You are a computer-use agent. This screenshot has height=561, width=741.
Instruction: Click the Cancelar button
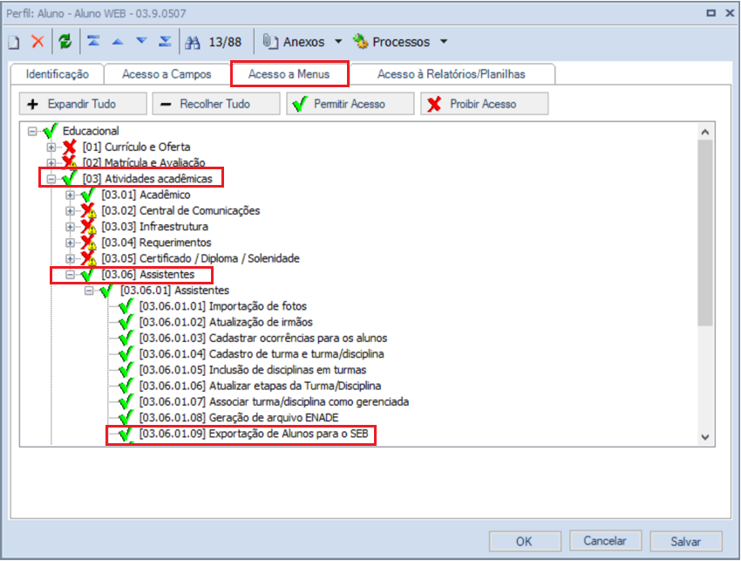point(605,541)
